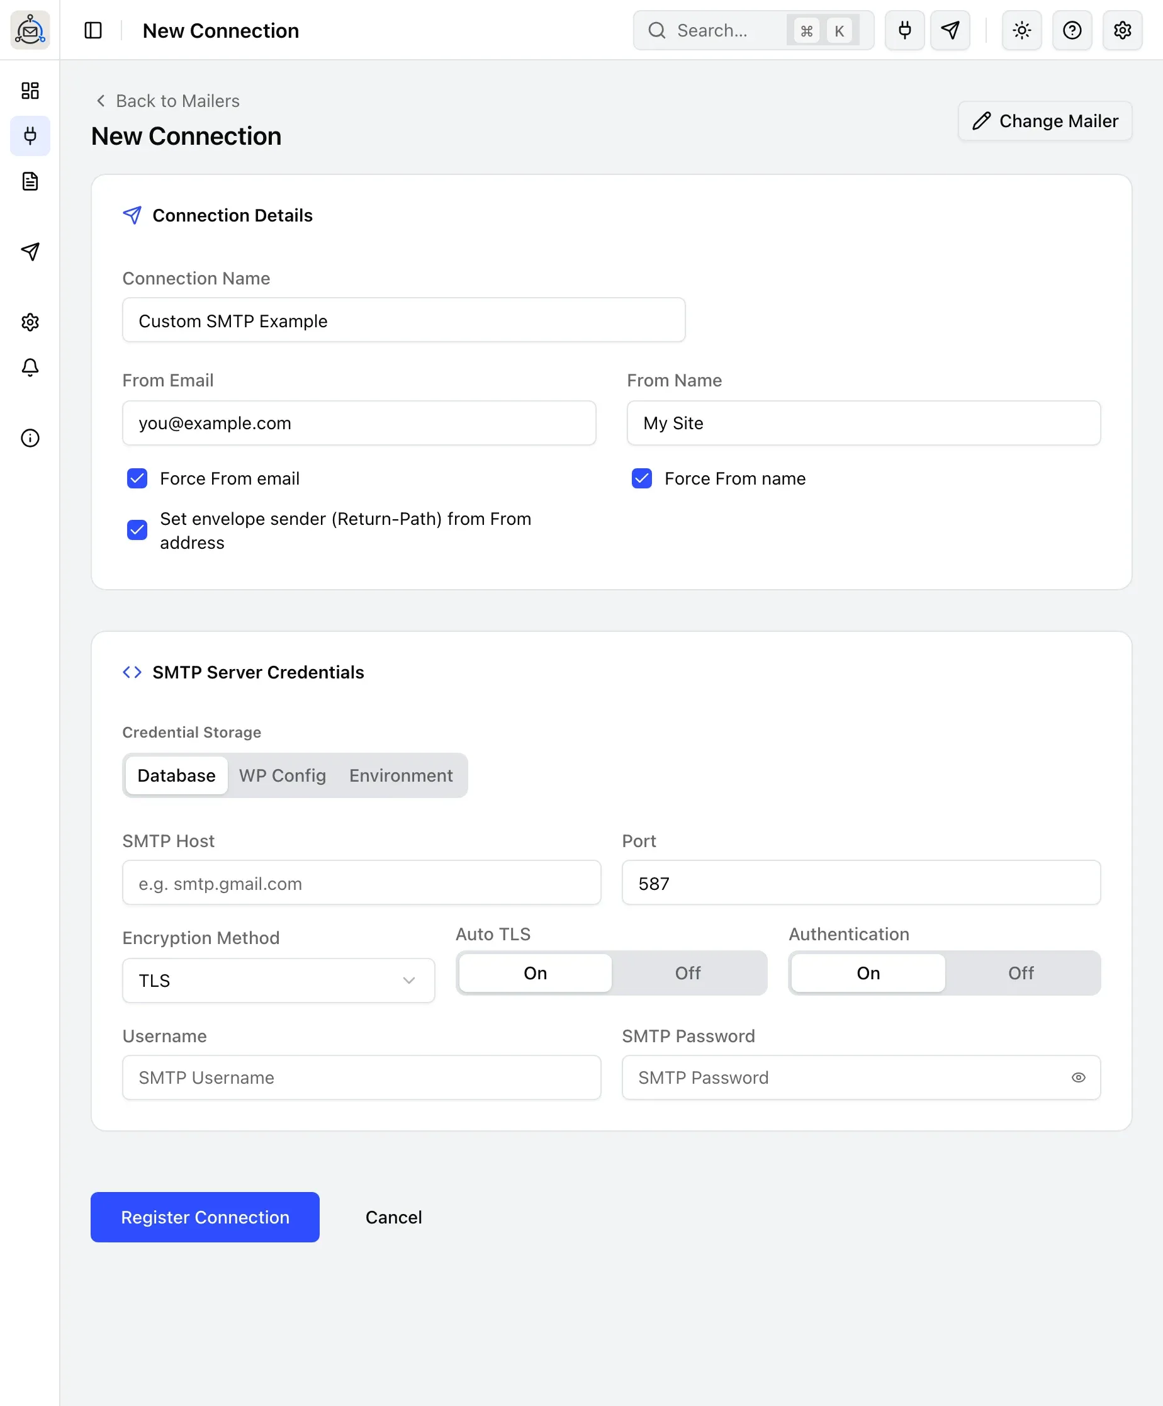This screenshot has height=1406, width=1163.
Task: Click the info circle icon in sidebar
Action: pos(30,438)
